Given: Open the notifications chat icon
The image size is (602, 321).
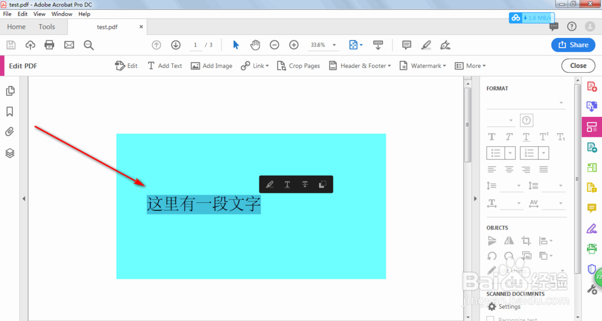Looking at the screenshot, I should [554, 26].
